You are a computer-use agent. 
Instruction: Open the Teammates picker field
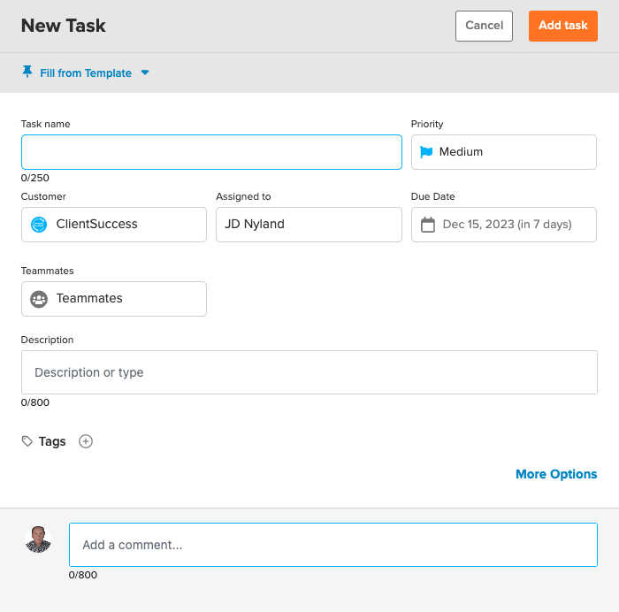click(x=114, y=299)
